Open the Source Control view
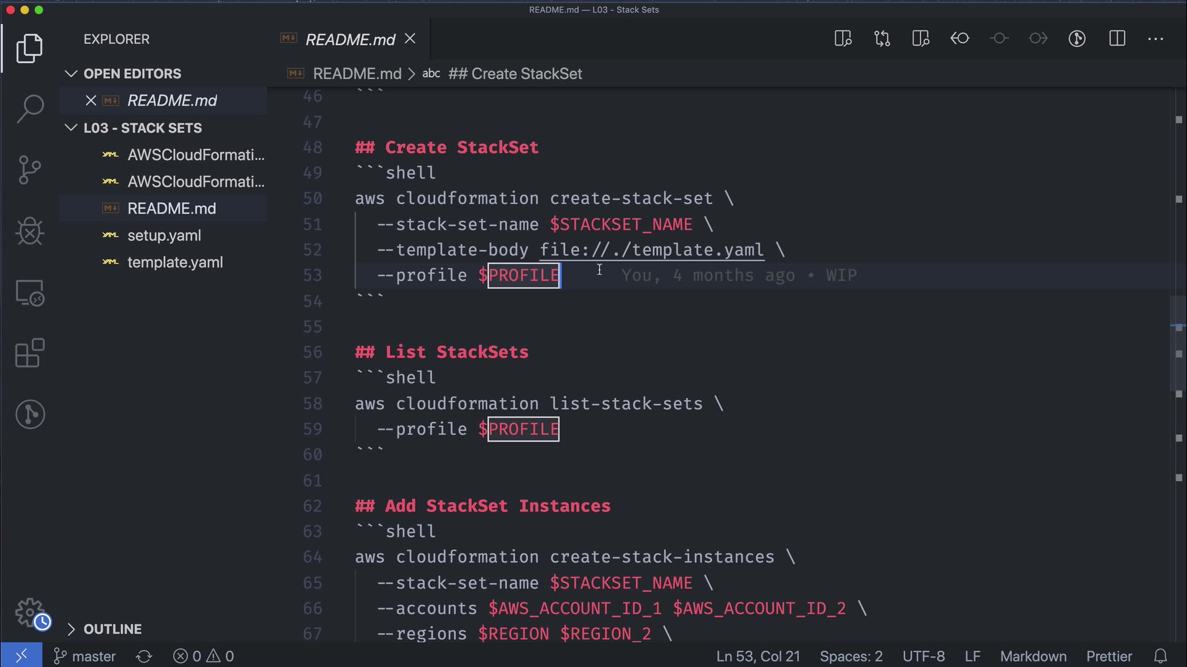This screenshot has width=1187, height=667. [x=30, y=170]
